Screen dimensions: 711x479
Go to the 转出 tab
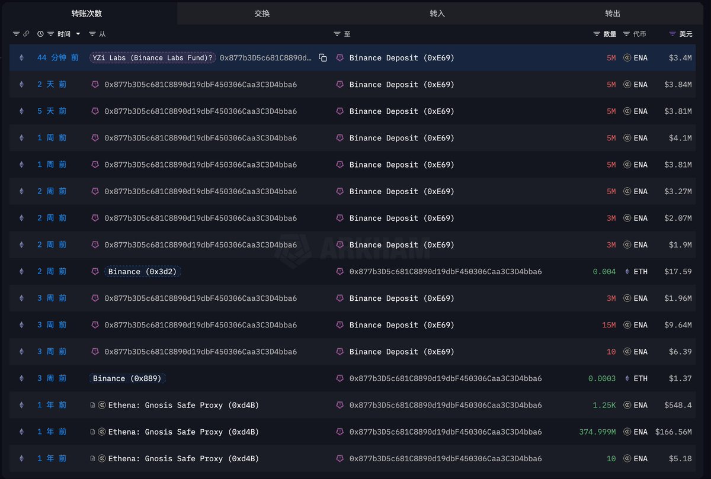(x=613, y=13)
